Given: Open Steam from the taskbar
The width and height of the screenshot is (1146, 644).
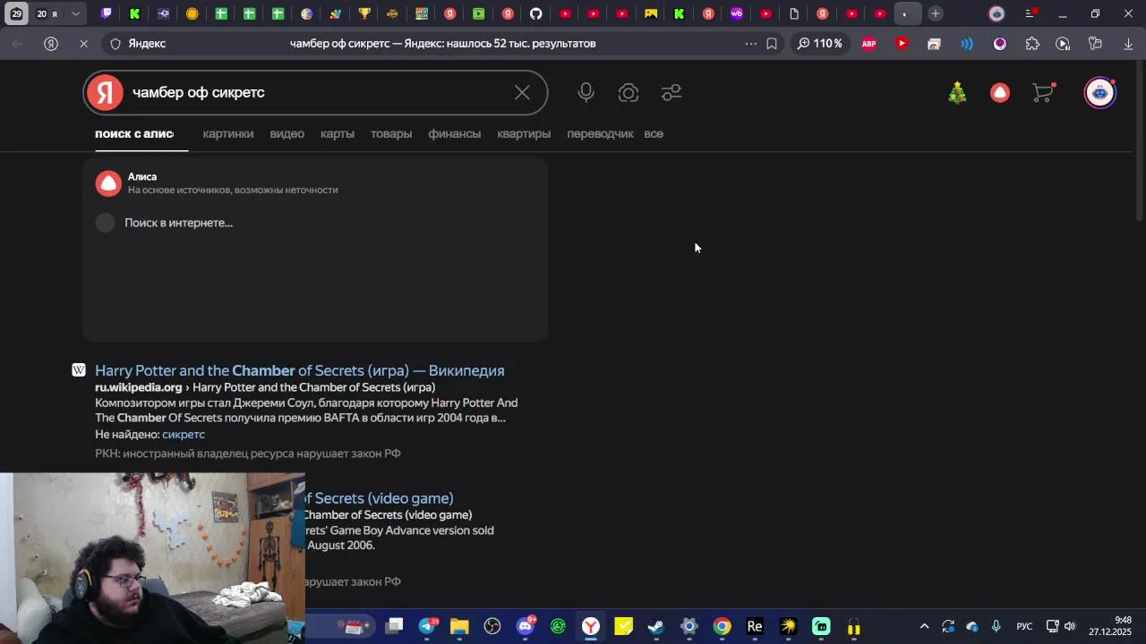Looking at the screenshot, I should coord(656,626).
